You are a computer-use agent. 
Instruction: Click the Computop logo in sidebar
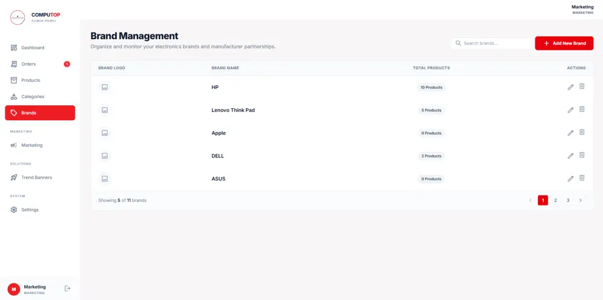pos(17,17)
